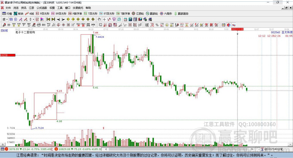
Task: Switch to the K线 chart view
Action: 29,14
